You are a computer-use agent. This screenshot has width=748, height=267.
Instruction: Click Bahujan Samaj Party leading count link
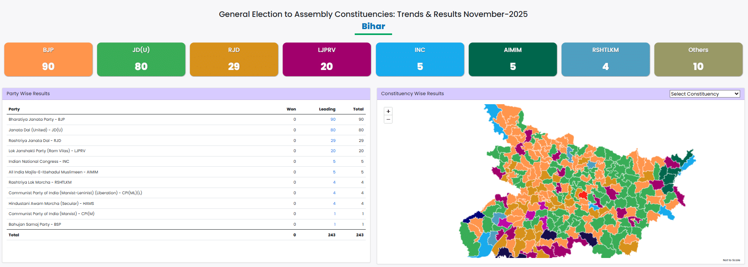[x=335, y=225]
